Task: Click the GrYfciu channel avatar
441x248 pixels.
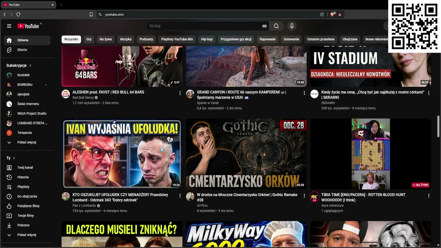Action: click(190, 197)
